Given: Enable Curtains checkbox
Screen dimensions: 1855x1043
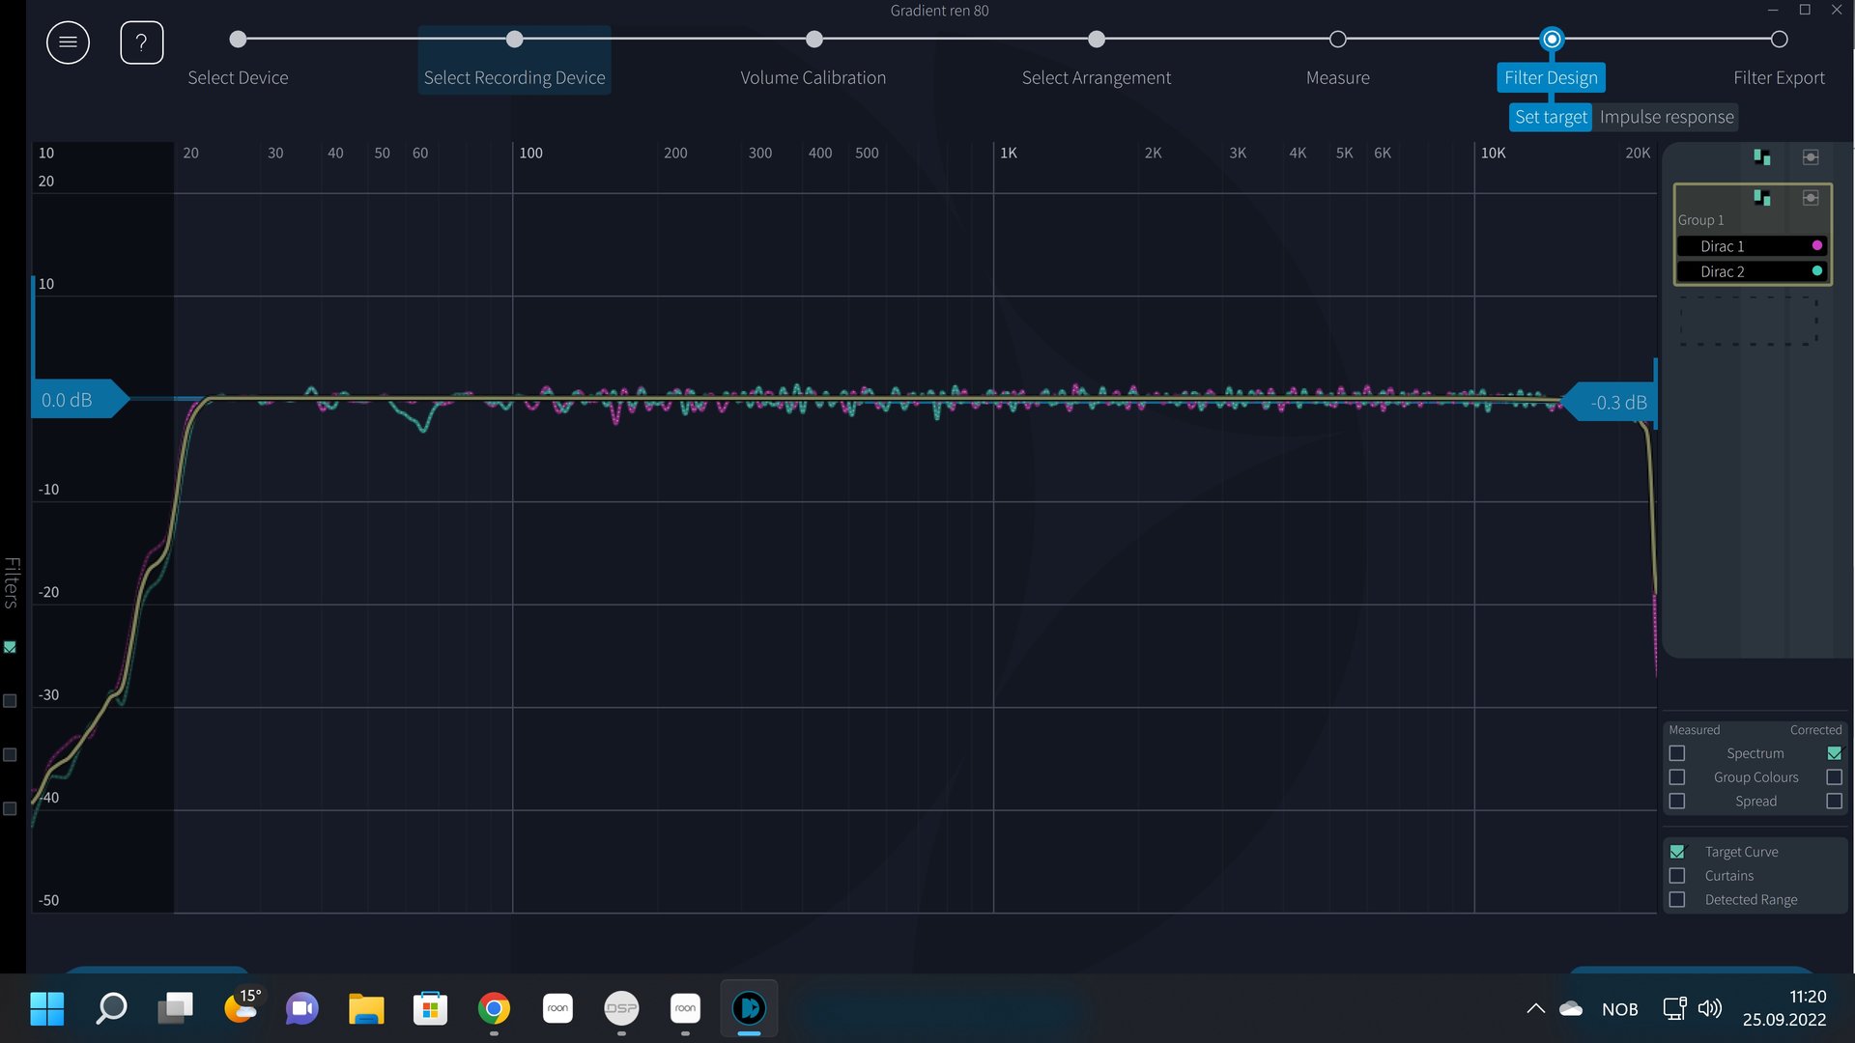Looking at the screenshot, I should [x=1677, y=876].
